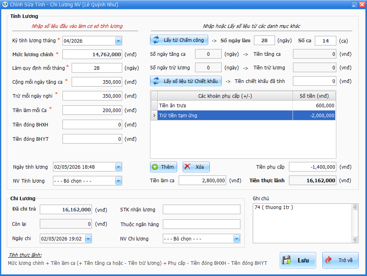
Task: Click the "Số tiền (vnđ)" column header
Action: (x=314, y=96)
